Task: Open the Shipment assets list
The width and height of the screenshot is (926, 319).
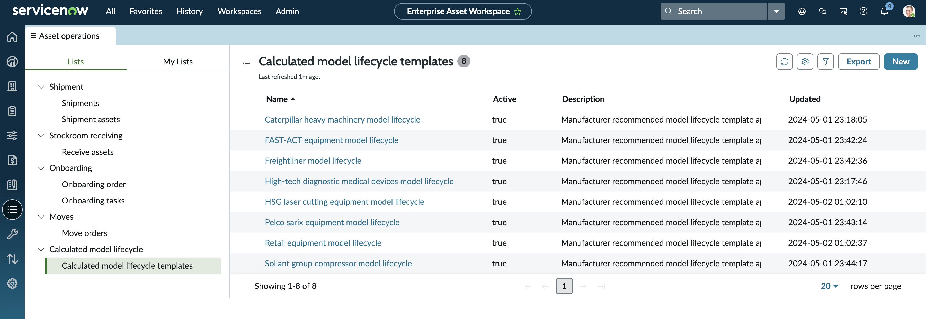Action: 91,119
